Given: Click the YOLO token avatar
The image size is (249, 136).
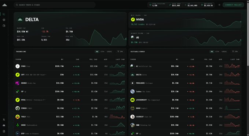Looking at the screenshot, I should (18, 117).
